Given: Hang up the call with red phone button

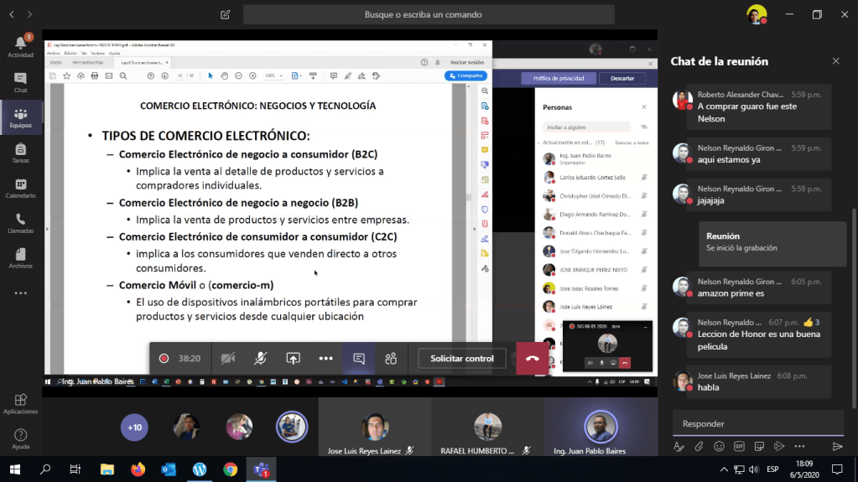Looking at the screenshot, I should (532, 359).
